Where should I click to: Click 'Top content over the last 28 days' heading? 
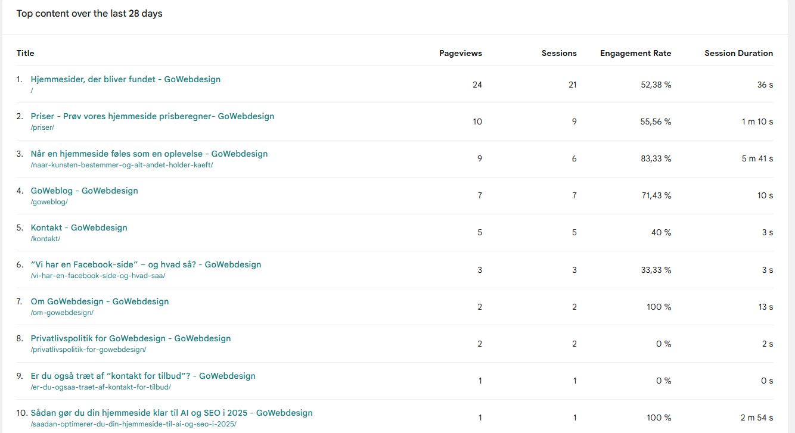89,14
